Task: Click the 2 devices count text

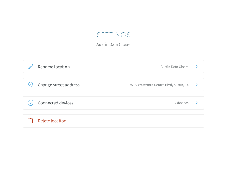Action: (x=181, y=103)
